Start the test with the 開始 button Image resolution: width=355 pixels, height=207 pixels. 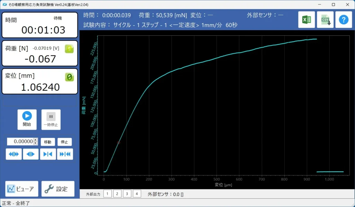pyautogui.click(x=27, y=119)
